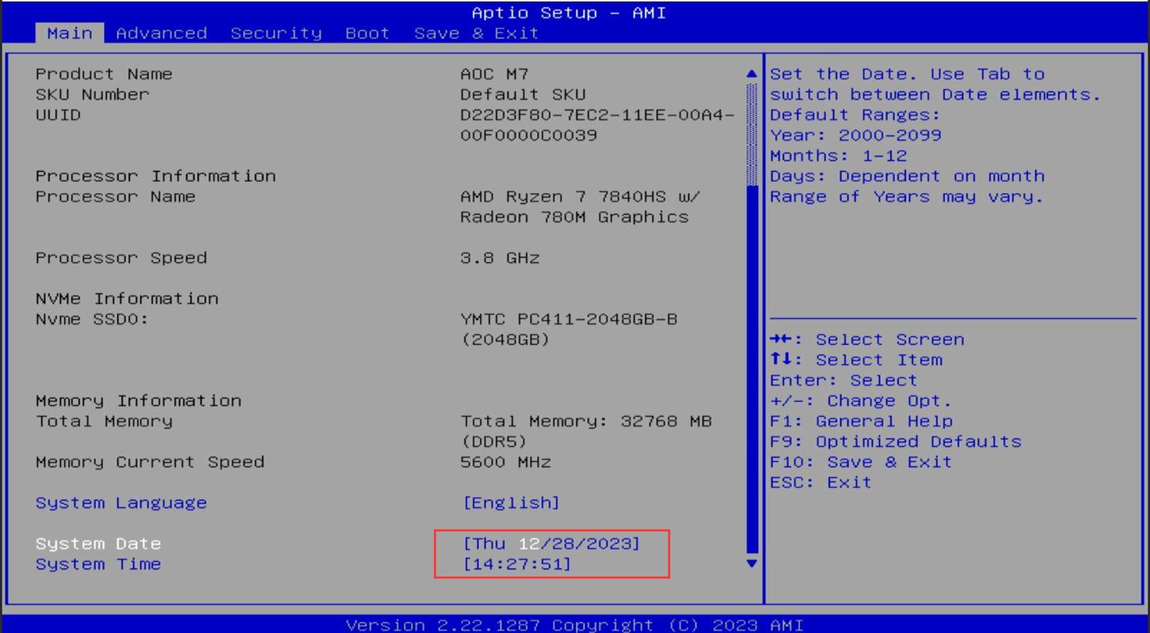Viewport: 1150px width, 633px height.
Task: Click the scrollbar down arrow
Action: coord(752,563)
